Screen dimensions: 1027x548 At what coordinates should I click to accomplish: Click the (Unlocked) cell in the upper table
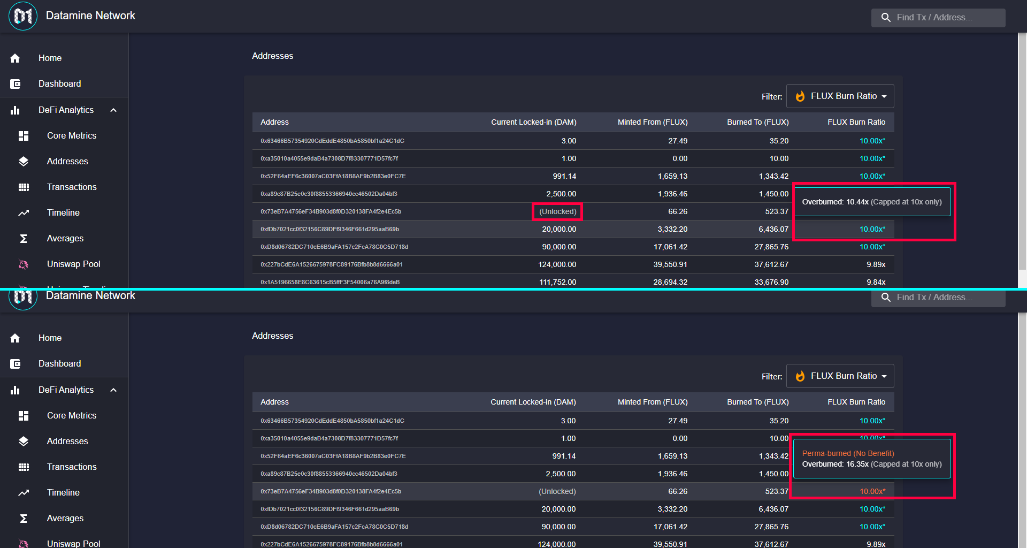click(x=557, y=212)
